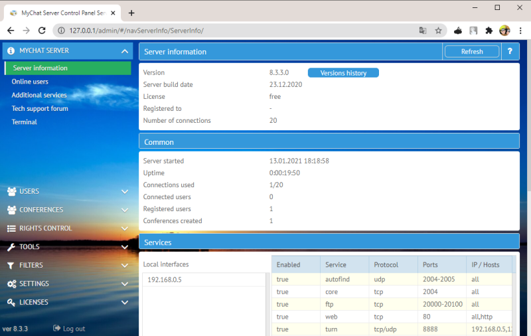This screenshot has width=531, height=336.
Task: Click the IP / Hosts column header
Action: [x=489, y=264]
